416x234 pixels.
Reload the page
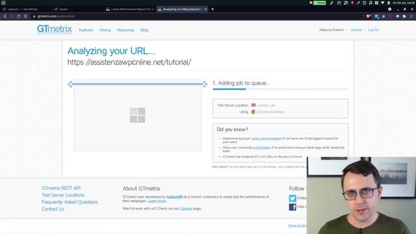[x=19, y=16]
